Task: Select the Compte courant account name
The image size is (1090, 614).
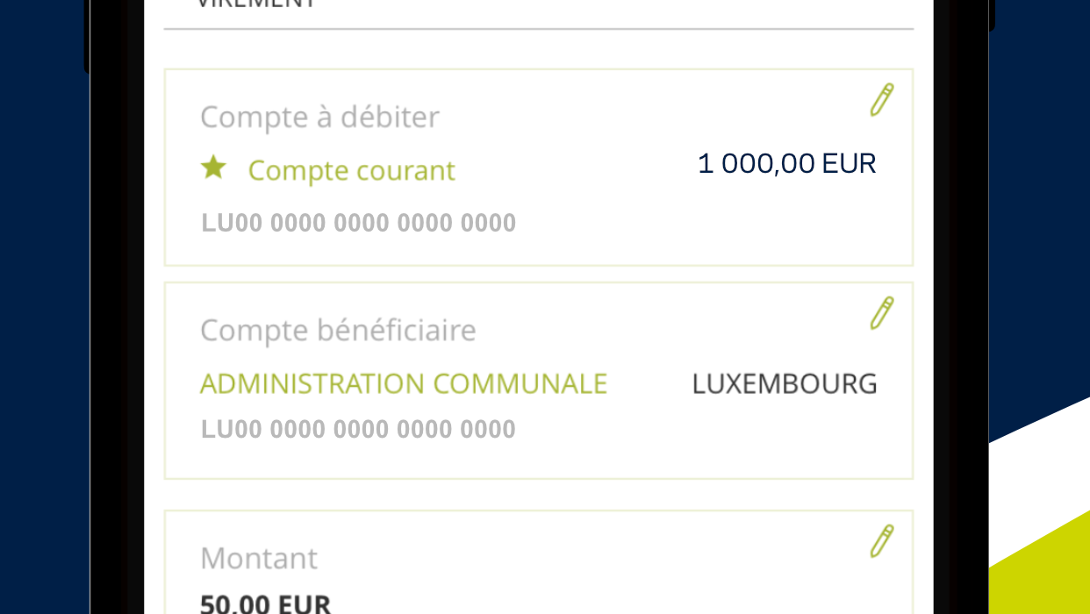Action: pyautogui.click(x=351, y=170)
